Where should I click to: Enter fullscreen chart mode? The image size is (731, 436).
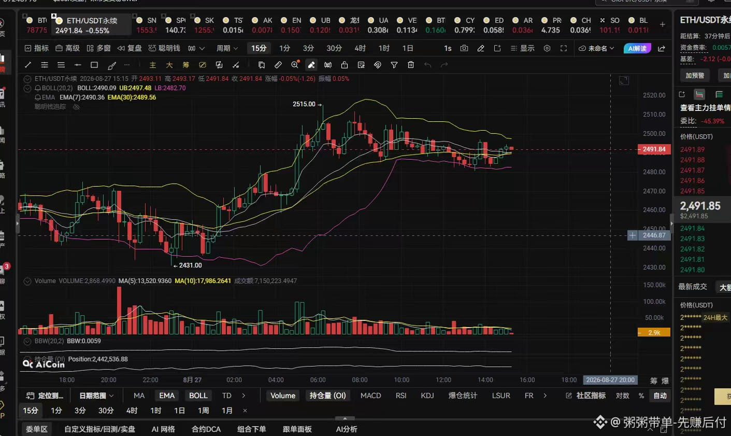(x=564, y=48)
